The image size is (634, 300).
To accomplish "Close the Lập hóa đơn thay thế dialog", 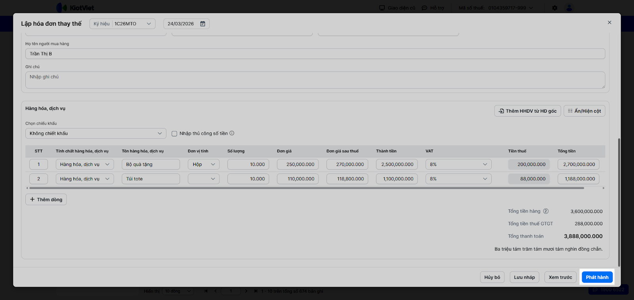I will click(609, 23).
